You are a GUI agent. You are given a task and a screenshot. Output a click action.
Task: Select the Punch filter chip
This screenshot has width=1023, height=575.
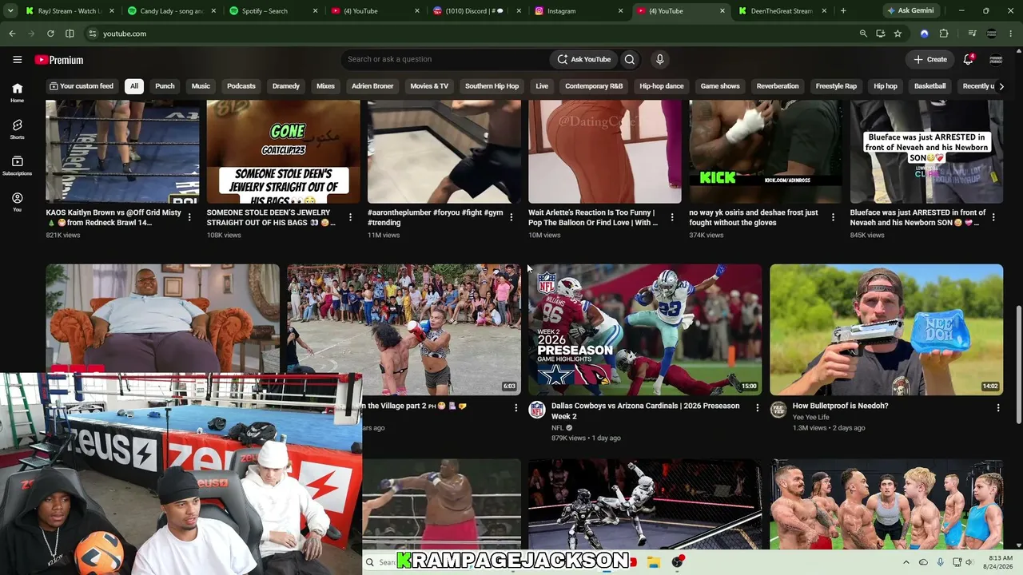click(x=165, y=86)
